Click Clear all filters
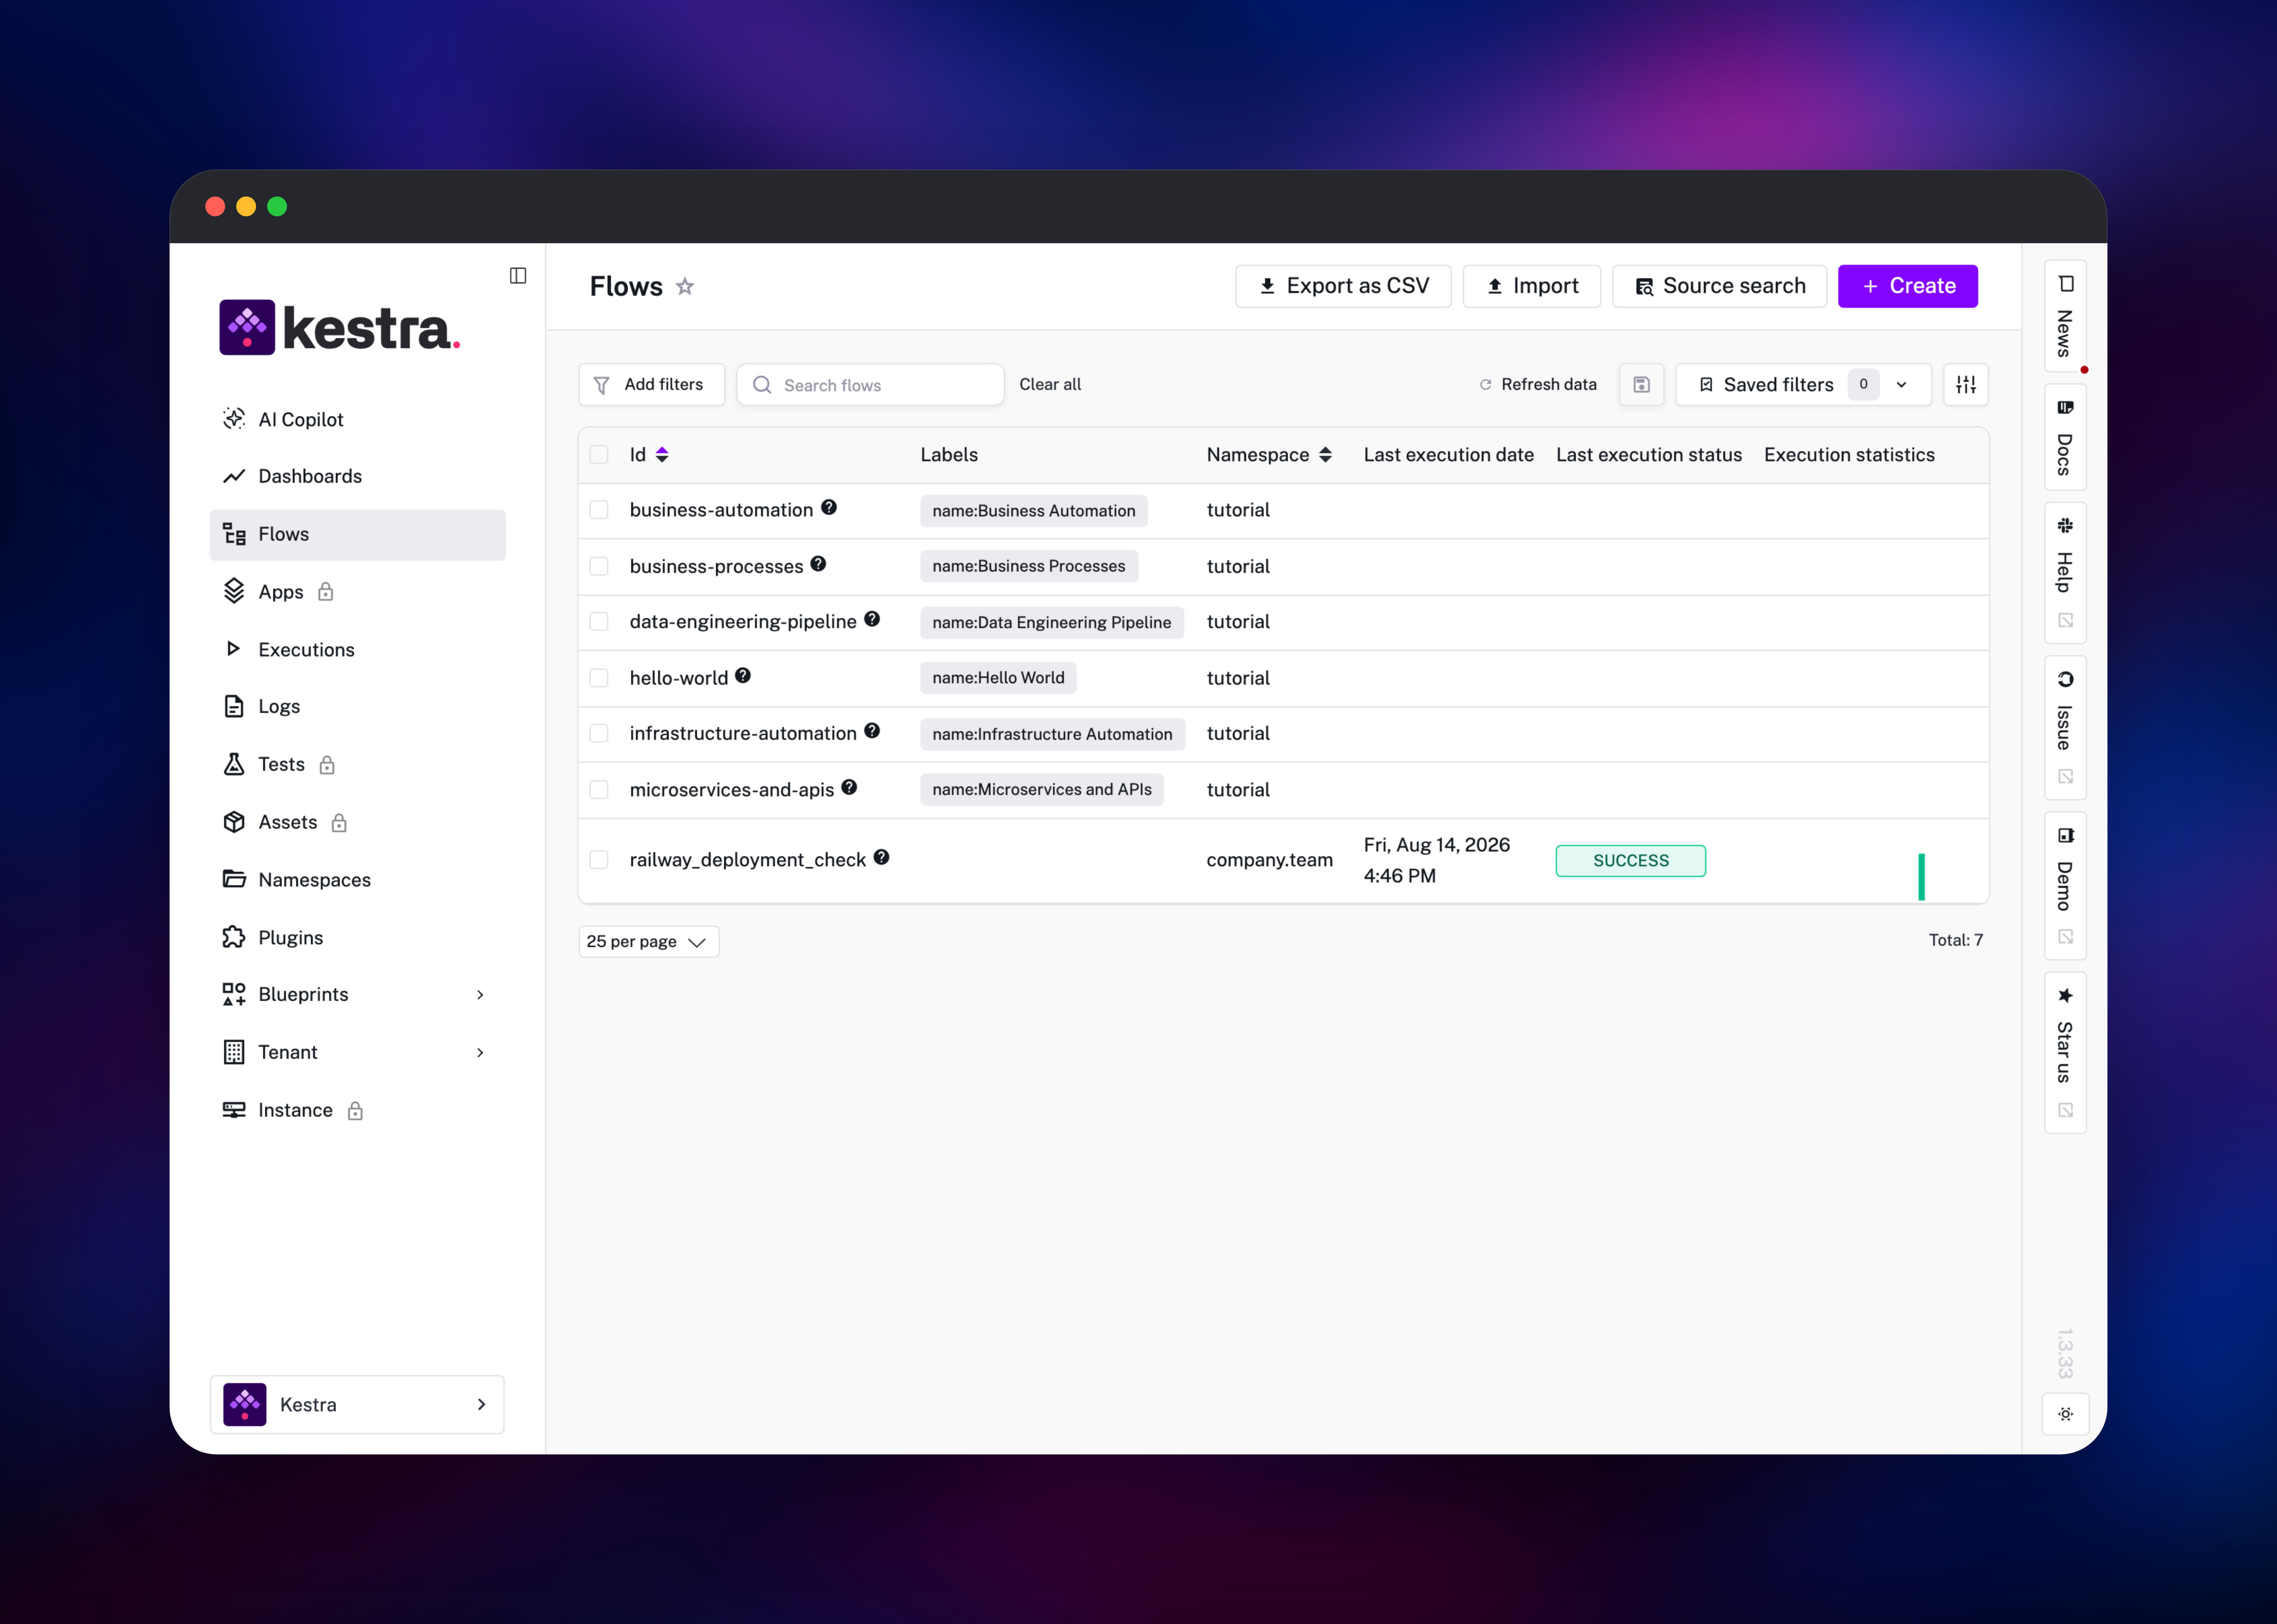 pyautogui.click(x=1050, y=385)
